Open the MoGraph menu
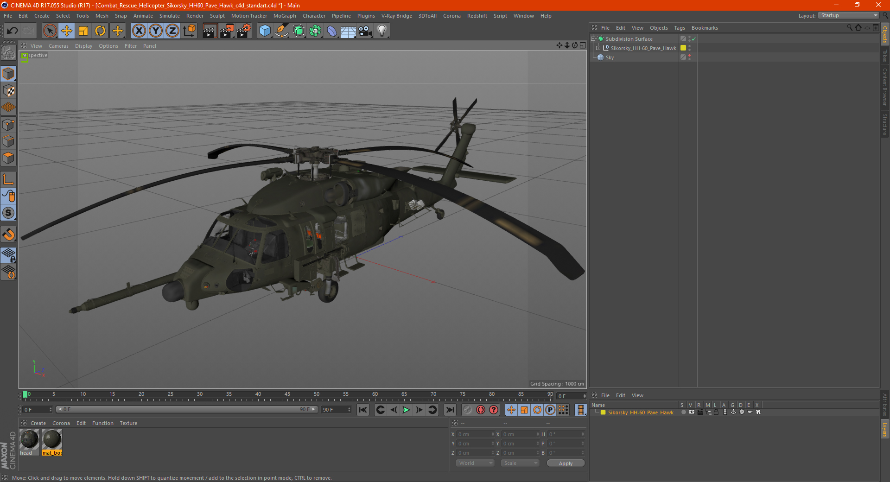This screenshot has width=890, height=482. point(285,16)
